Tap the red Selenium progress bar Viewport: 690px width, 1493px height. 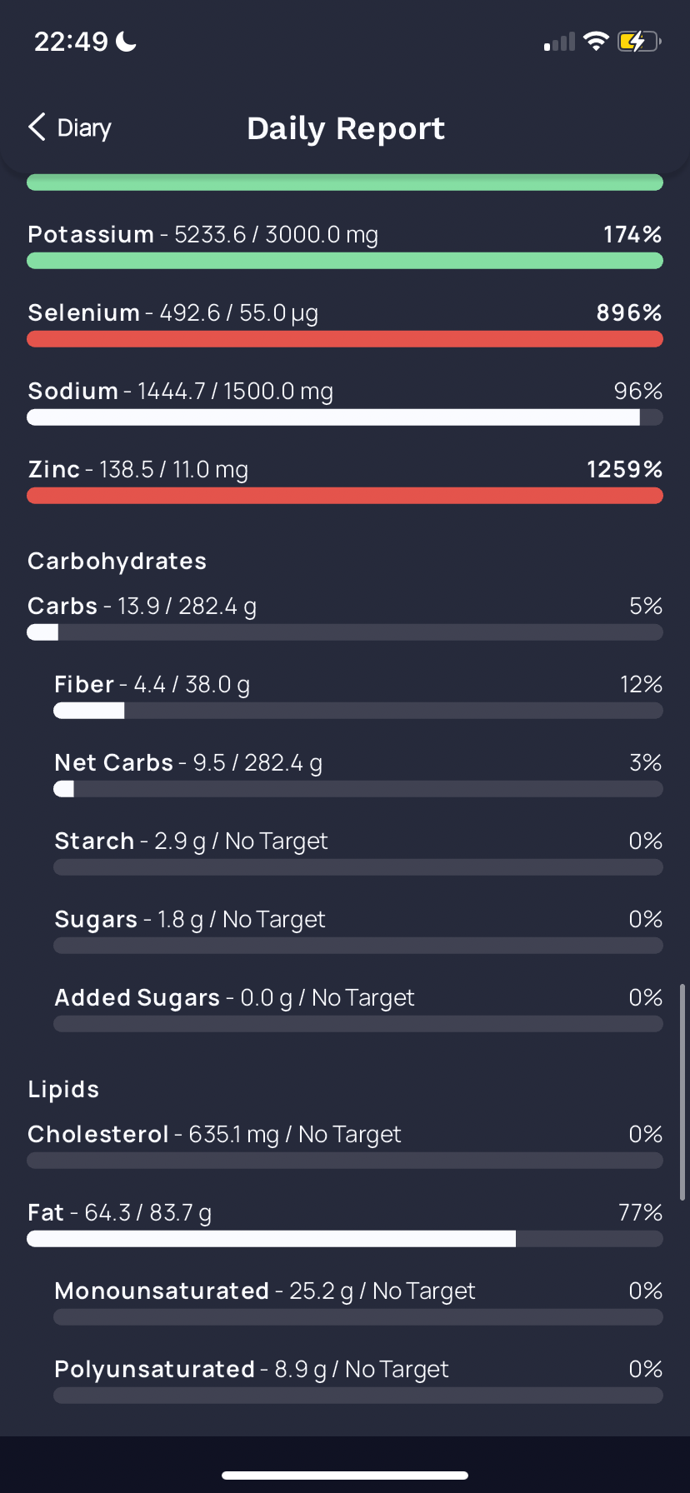click(x=345, y=339)
